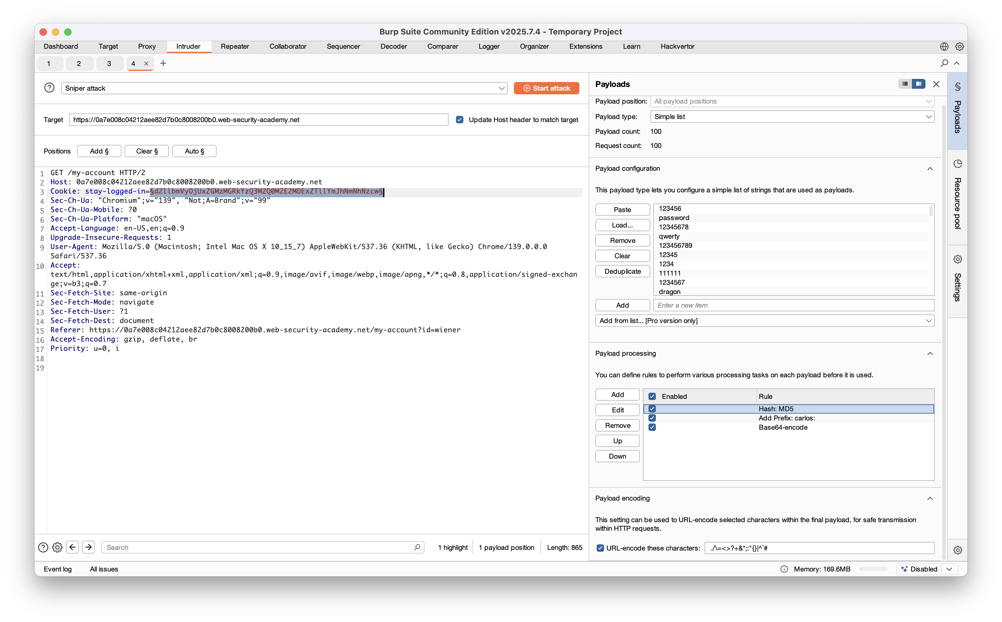The height and width of the screenshot is (622, 1002).
Task: Click help icon beside the attack type
Action: [x=49, y=88]
